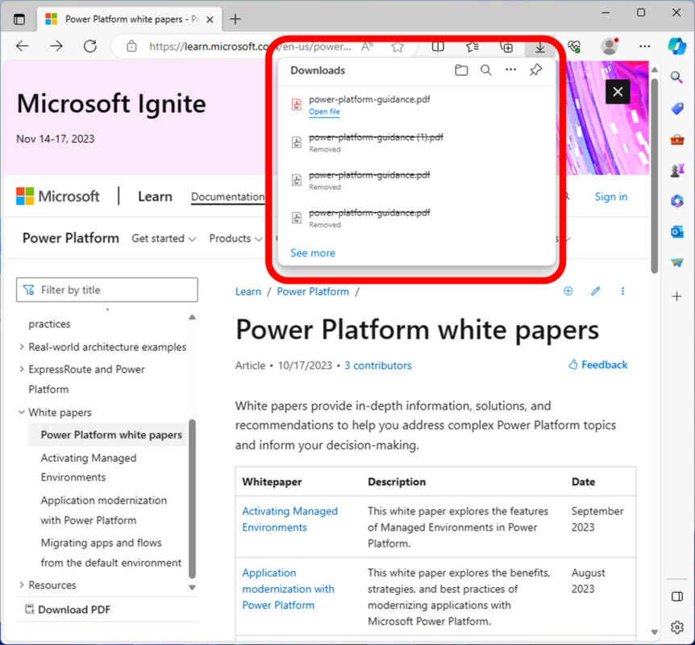The height and width of the screenshot is (645, 695).
Task: Open Games from the Edge sidebar
Action: click(676, 169)
